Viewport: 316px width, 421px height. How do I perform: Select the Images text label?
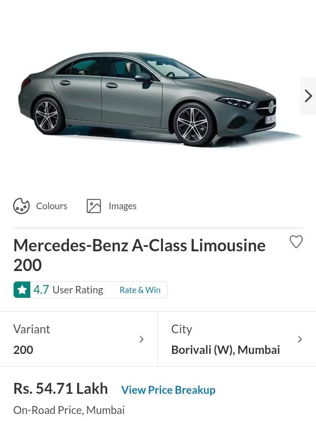click(x=122, y=206)
